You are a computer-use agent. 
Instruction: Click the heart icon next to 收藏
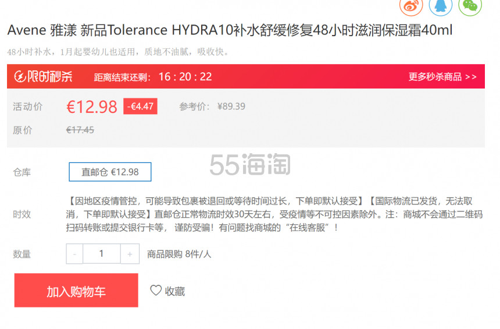tap(156, 291)
